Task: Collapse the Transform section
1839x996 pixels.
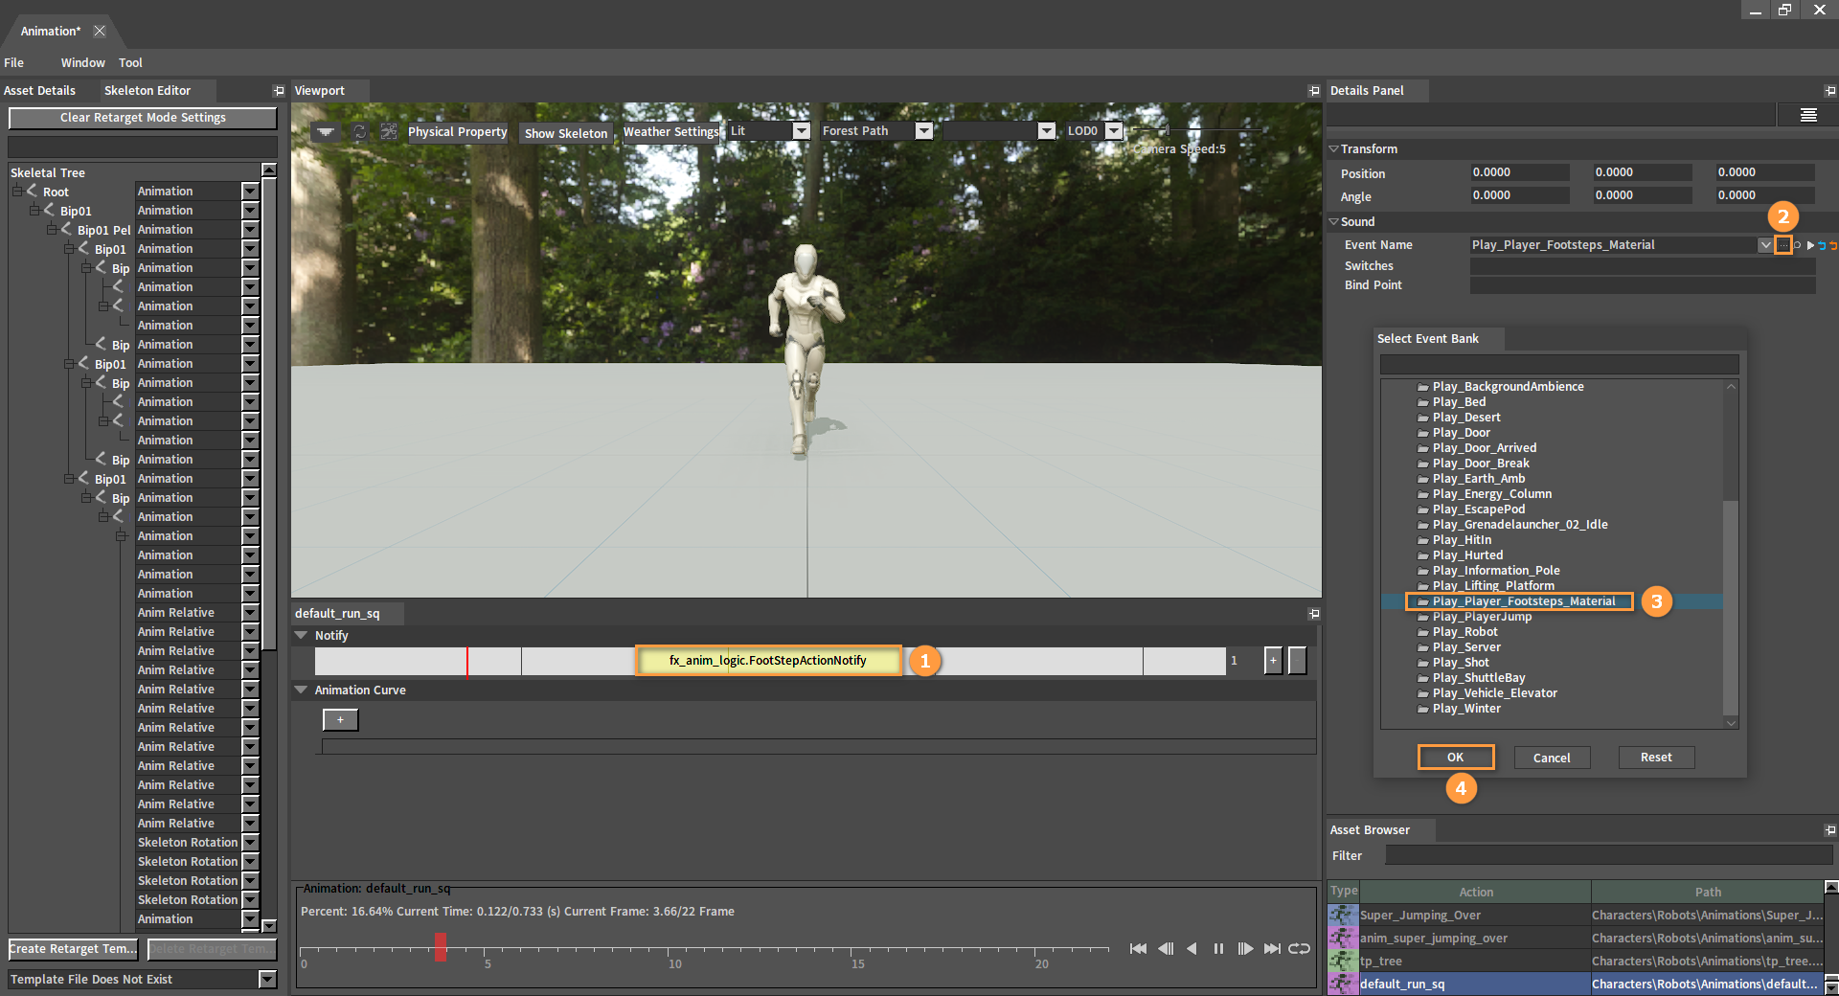Action: coord(1333,149)
